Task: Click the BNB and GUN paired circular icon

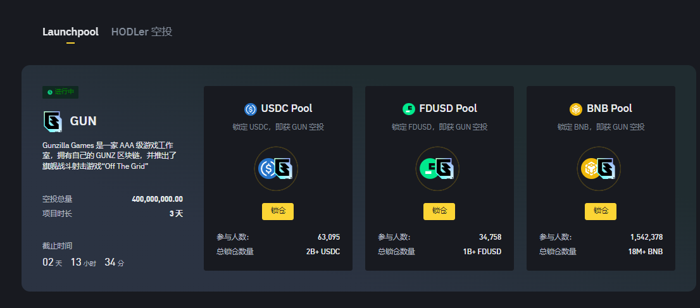Action: coord(599,169)
